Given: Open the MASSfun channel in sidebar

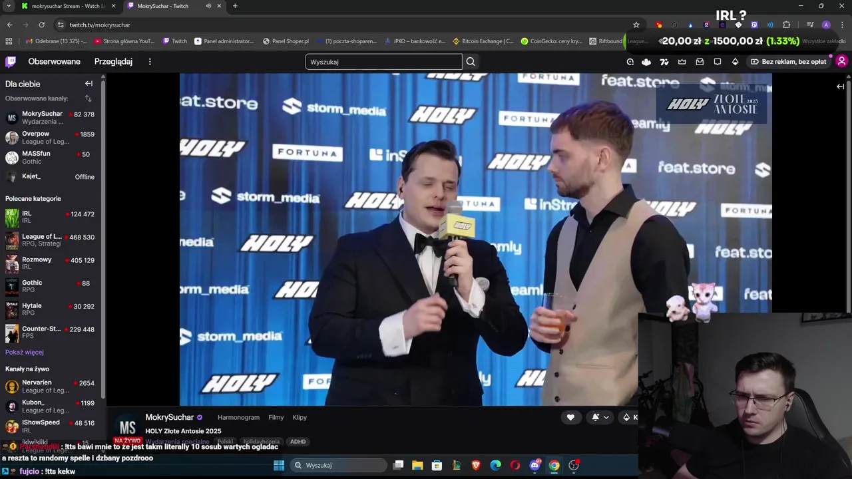Looking at the screenshot, I should click(x=51, y=157).
